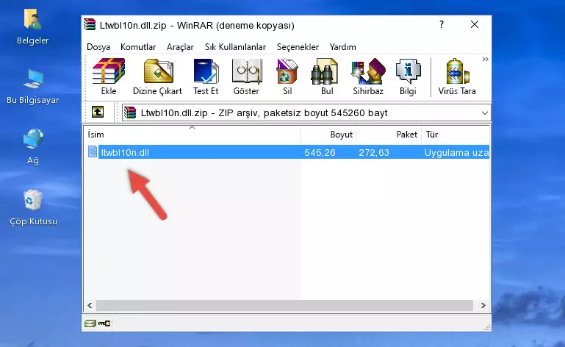Show archive Bilgi (Info)
This screenshot has width=565, height=347.
[408, 76]
